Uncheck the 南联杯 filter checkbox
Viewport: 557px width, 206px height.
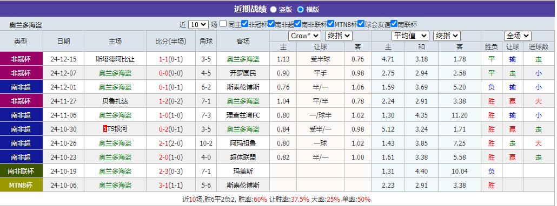click(394, 24)
